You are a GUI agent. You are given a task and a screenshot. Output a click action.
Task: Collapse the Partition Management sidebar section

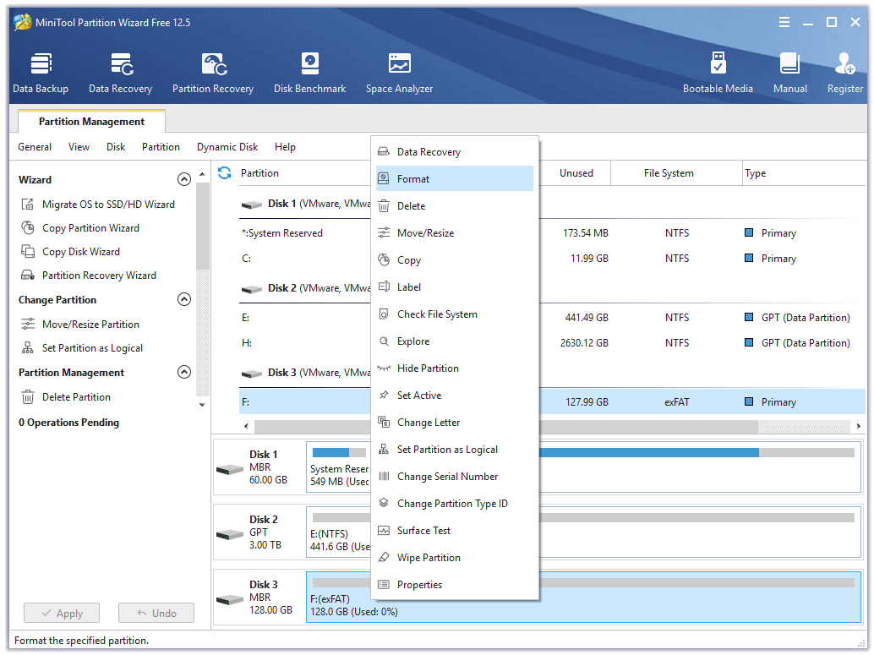pos(184,372)
